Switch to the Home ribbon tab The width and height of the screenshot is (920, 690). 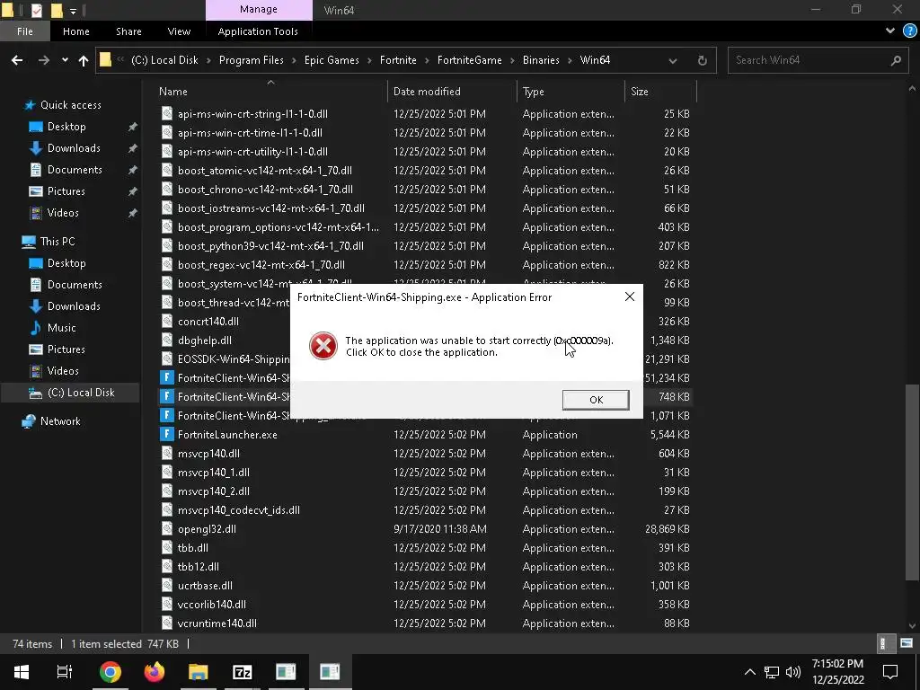point(76,31)
